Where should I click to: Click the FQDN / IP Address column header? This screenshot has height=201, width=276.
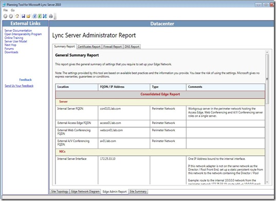[x=124, y=87]
